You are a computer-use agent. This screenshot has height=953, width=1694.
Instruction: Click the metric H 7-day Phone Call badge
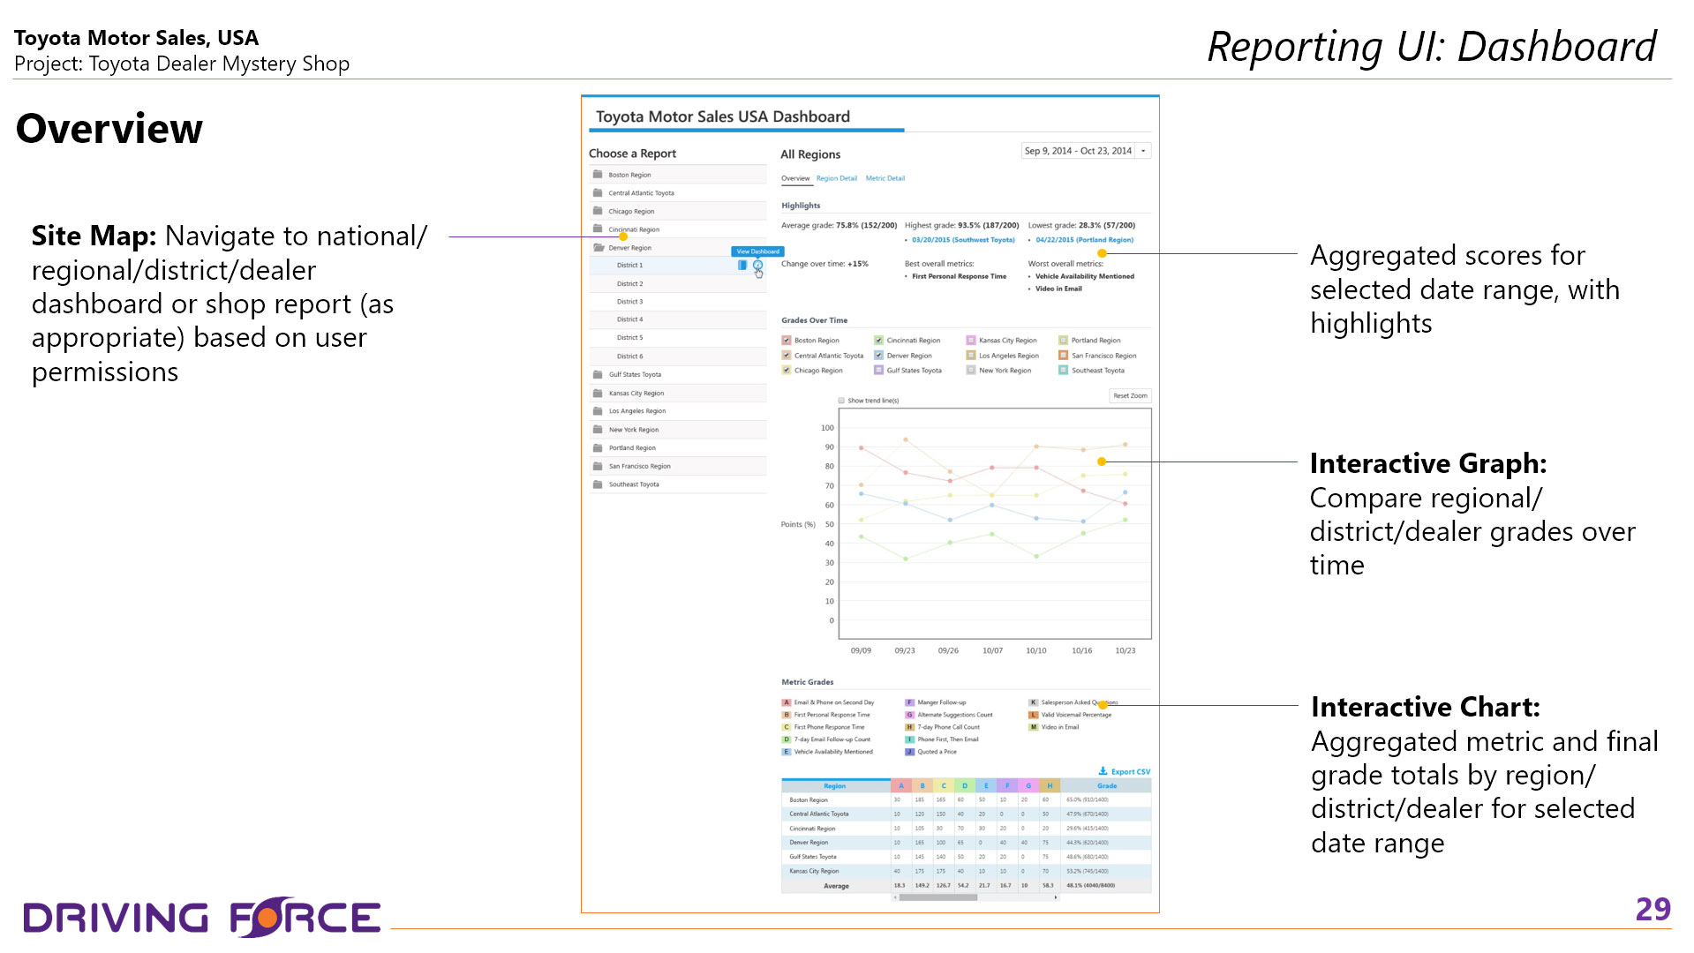pyautogui.click(x=909, y=727)
